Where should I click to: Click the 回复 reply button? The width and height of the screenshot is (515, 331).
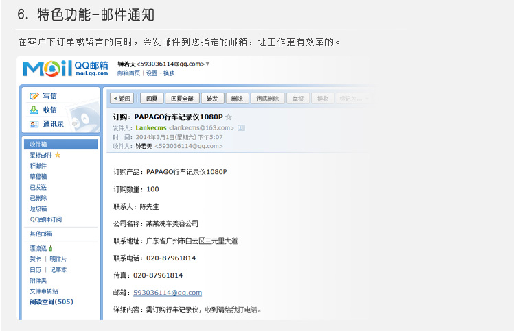[152, 99]
